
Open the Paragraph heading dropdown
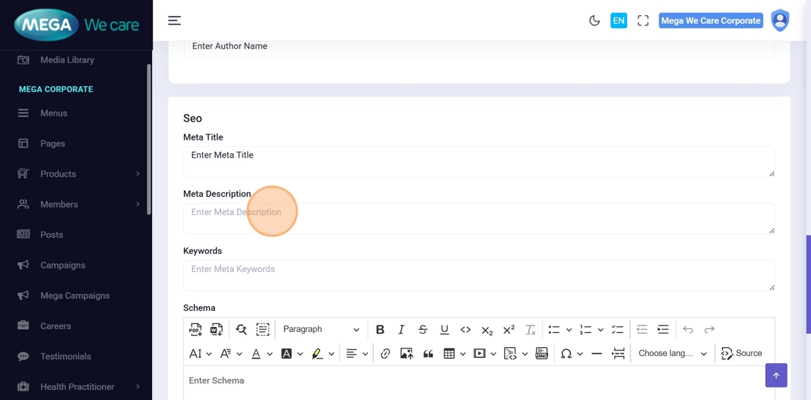coord(321,330)
